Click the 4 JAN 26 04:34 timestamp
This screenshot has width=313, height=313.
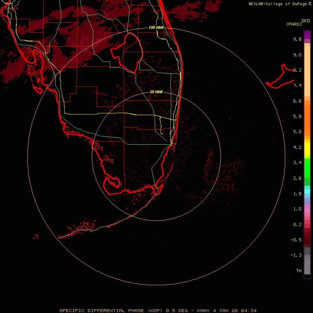(x=235, y=311)
